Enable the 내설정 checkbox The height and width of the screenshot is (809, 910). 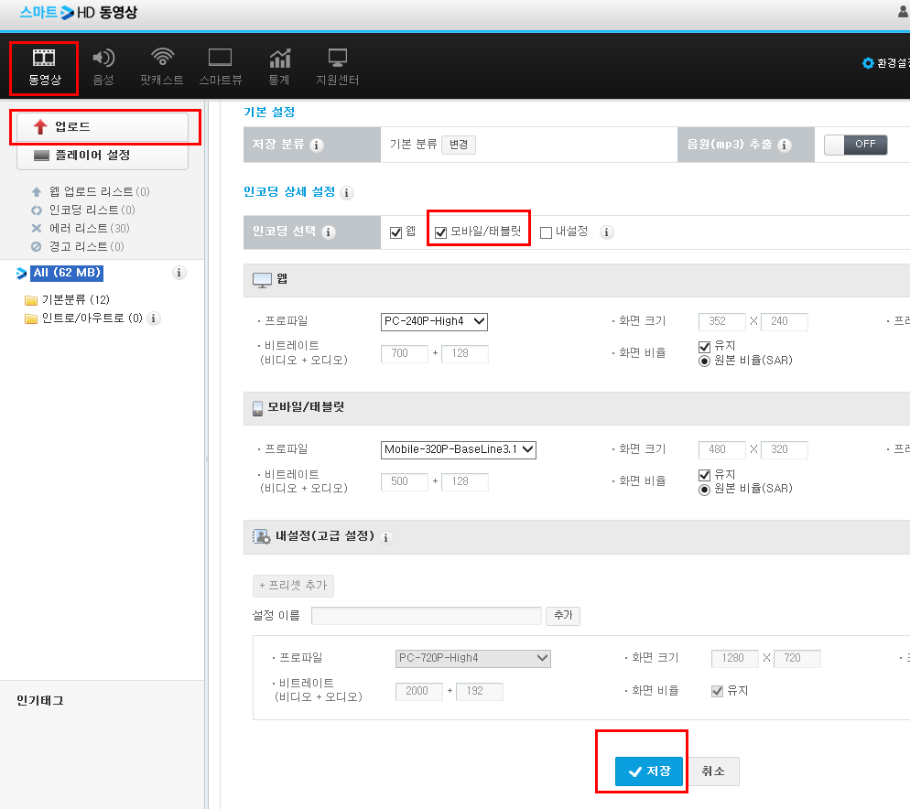pyautogui.click(x=546, y=232)
